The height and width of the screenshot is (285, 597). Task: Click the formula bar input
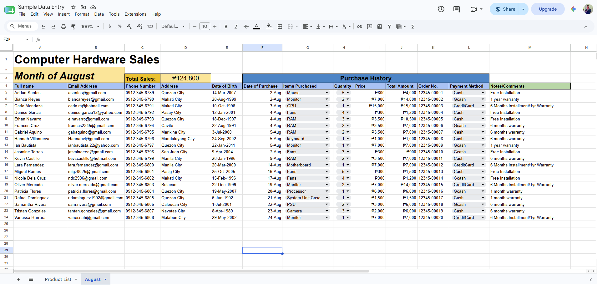point(318,39)
